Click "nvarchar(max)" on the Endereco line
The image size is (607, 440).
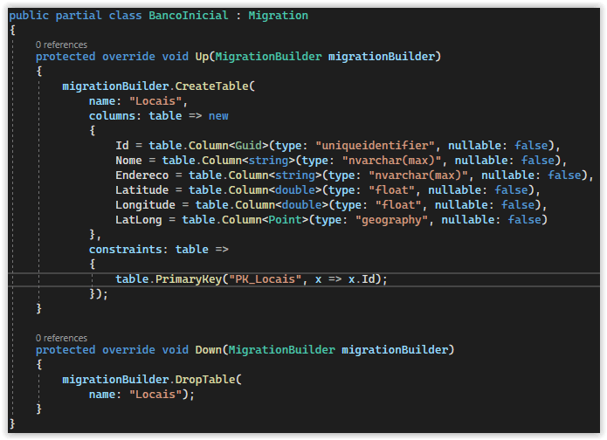[x=418, y=175]
